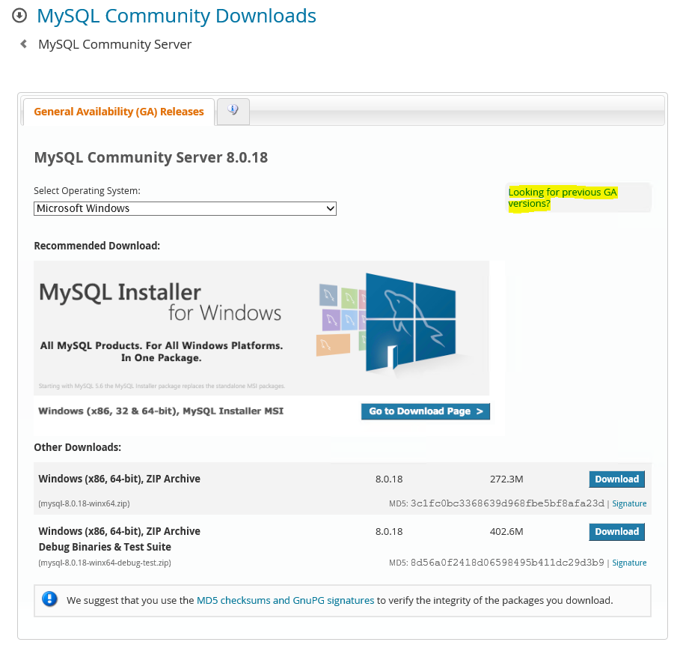Viewport: 680px width, 651px height.
Task: Click Go to Download Page button
Action: (x=426, y=411)
